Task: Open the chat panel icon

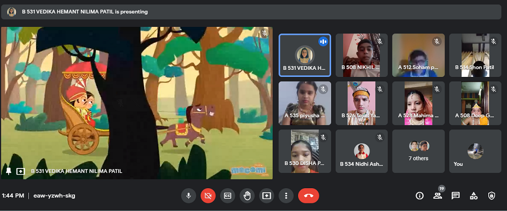Action: point(455,196)
